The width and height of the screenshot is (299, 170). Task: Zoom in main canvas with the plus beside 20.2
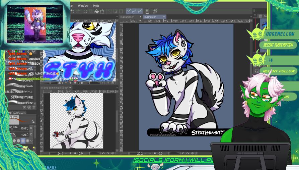[150, 153]
